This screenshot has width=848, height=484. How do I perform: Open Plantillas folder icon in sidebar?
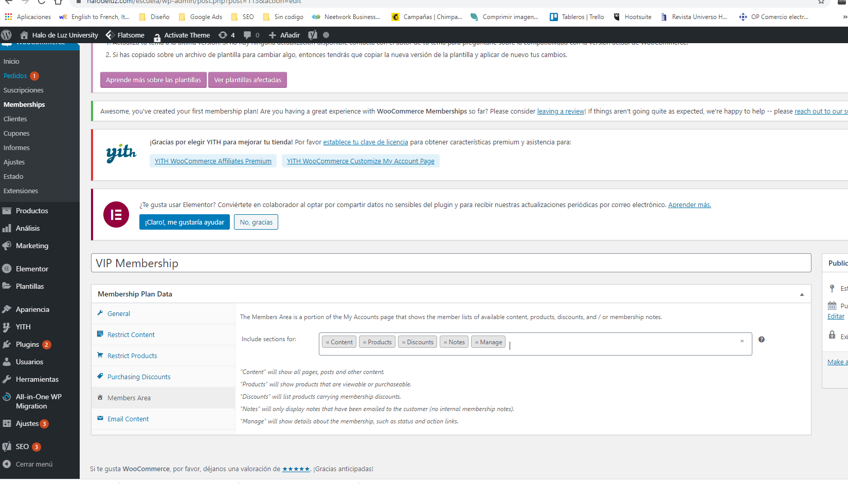coord(7,286)
